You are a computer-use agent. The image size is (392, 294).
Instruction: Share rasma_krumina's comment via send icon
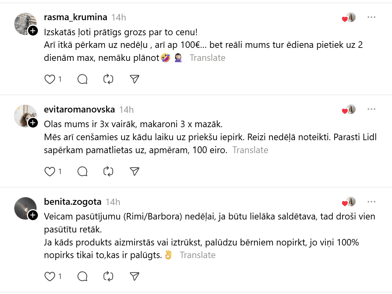135,79
